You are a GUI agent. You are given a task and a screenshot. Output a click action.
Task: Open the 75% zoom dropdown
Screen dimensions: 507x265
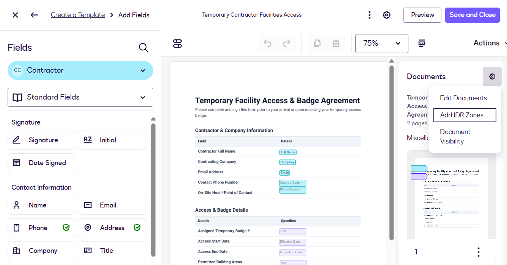382,43
